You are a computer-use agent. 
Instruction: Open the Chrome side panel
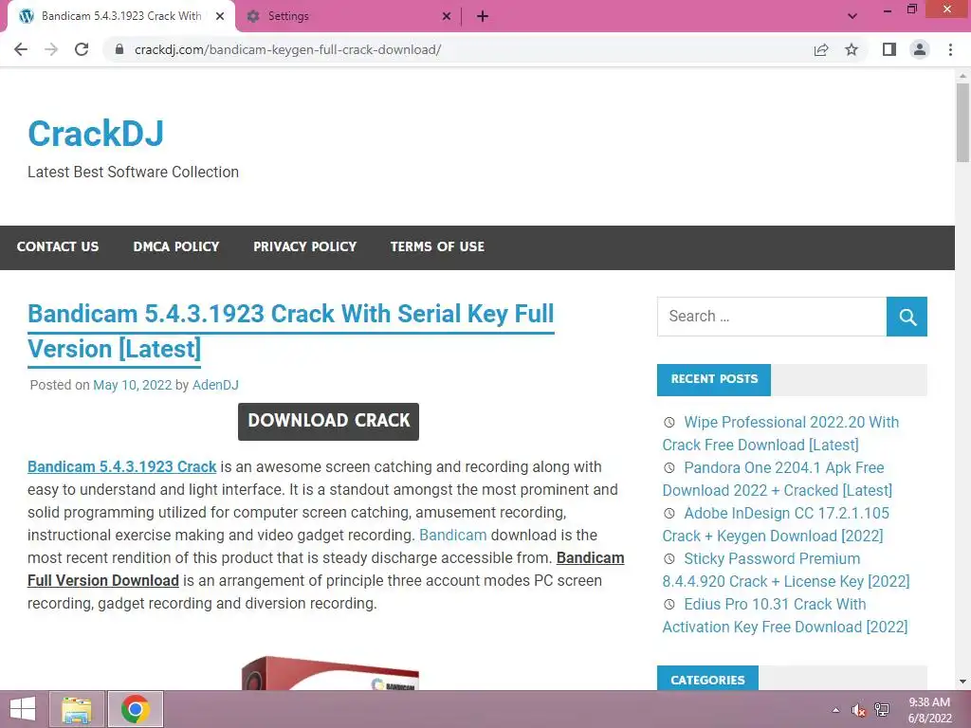889,49
